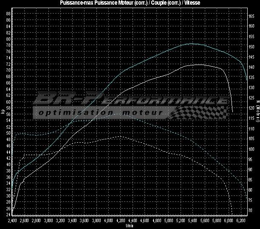
Task: Click the 165 value on the right axis
Action: click(252, 15)
